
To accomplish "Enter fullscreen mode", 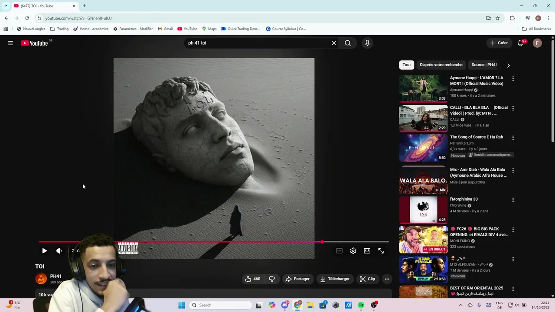I will click(x=381, y=250).
